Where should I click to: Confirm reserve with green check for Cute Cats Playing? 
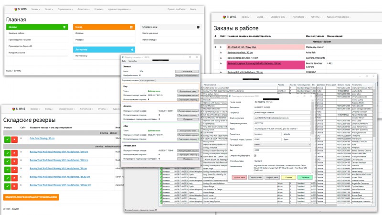click(x=7, y=140)
